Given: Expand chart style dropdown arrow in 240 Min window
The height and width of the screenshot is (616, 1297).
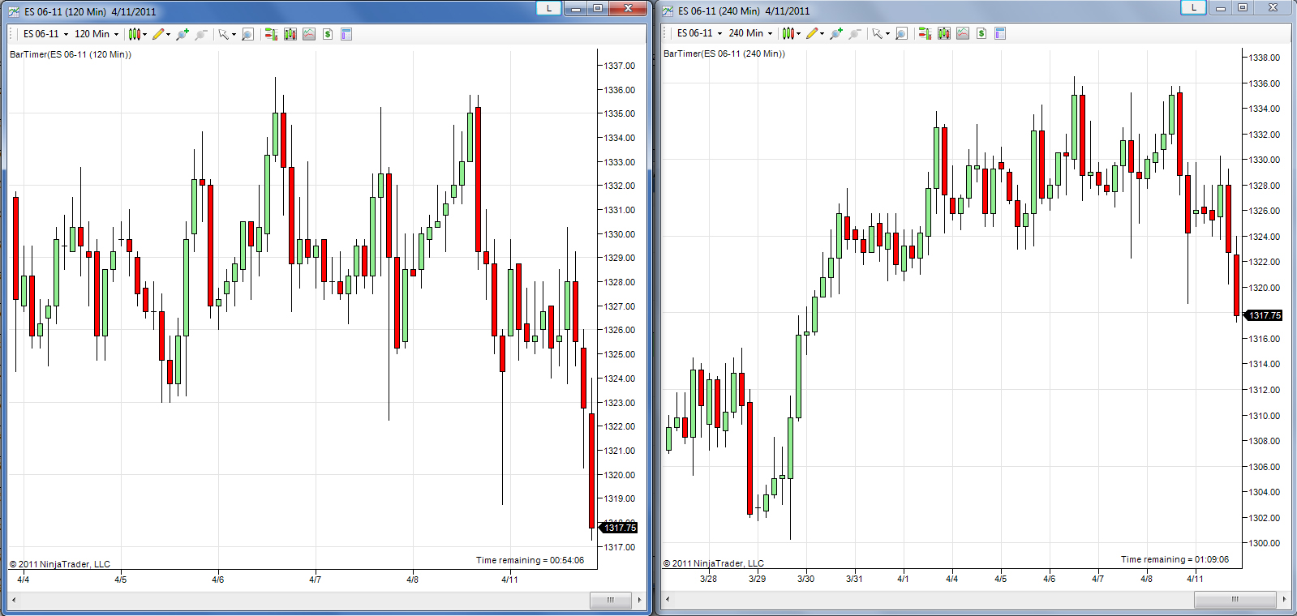Looking at the screenshot, I should (x=799, y=33).
